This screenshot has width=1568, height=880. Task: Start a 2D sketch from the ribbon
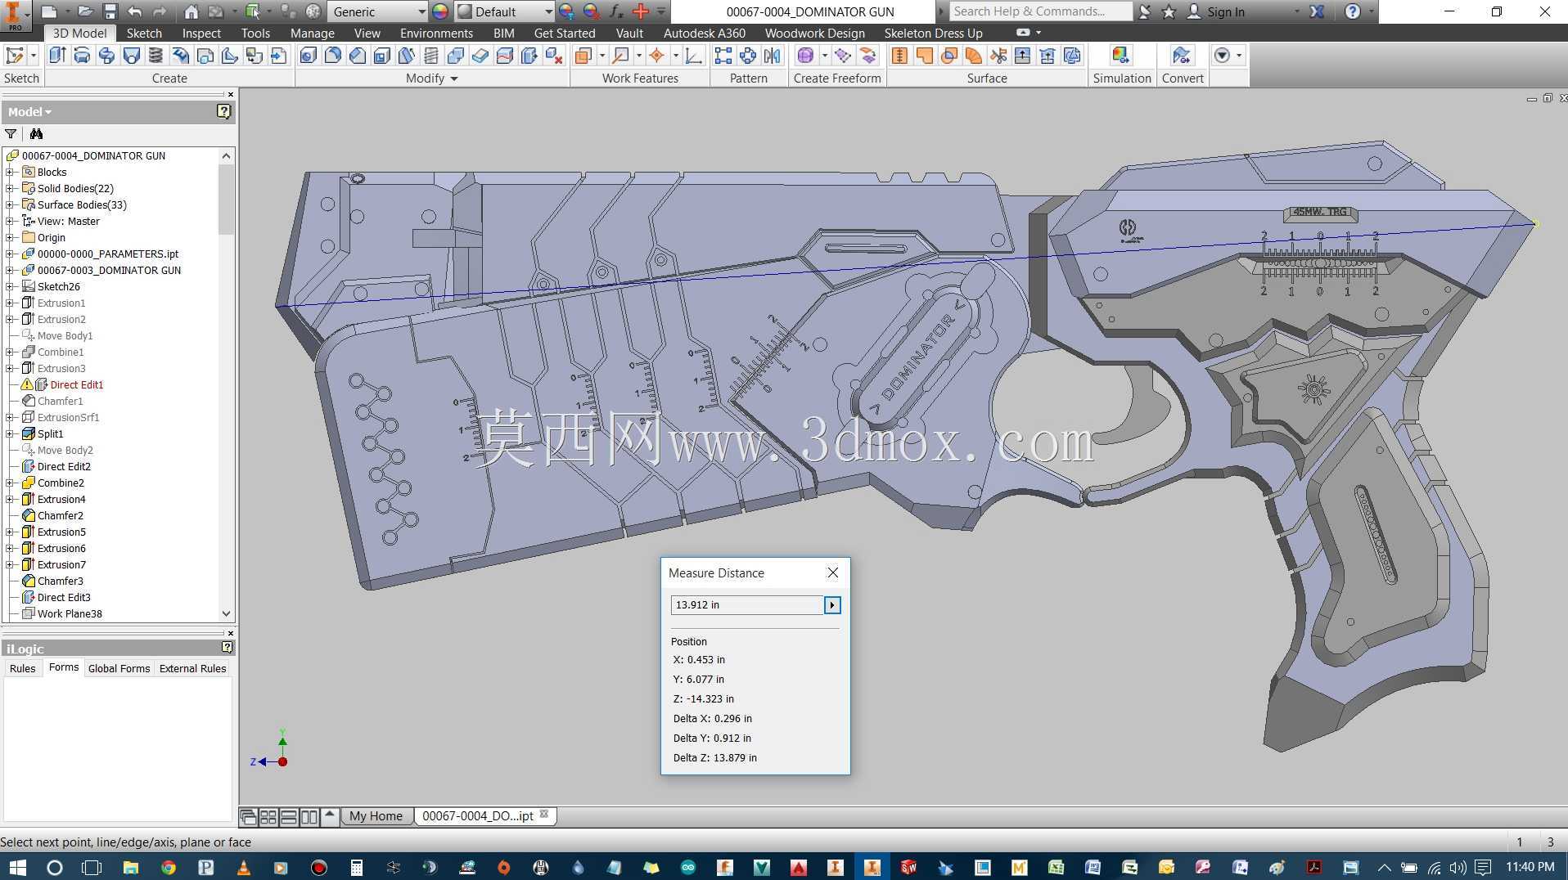(x=14, y=56)
